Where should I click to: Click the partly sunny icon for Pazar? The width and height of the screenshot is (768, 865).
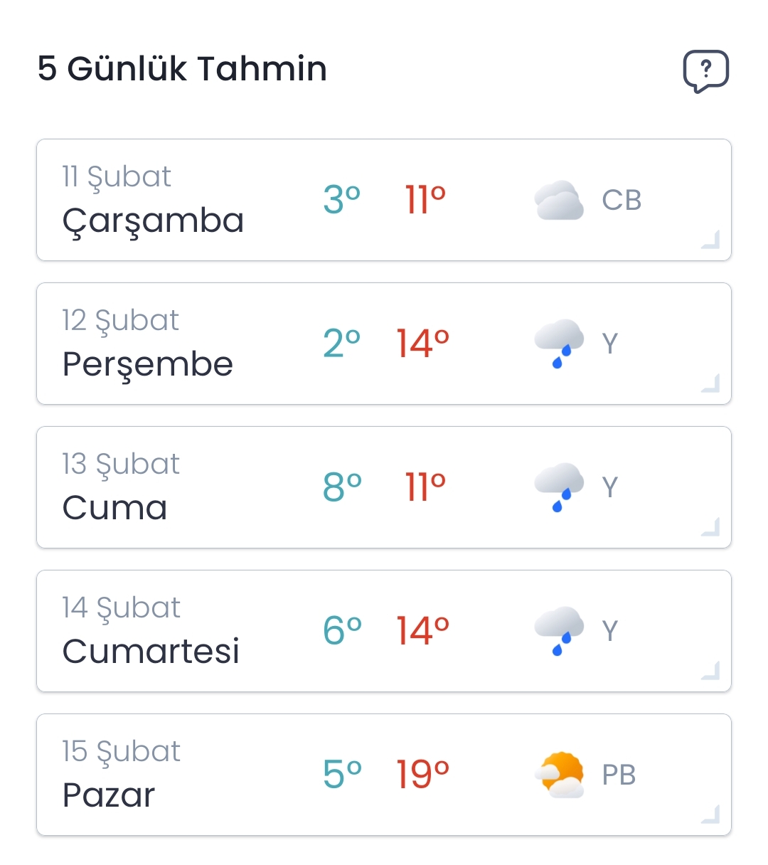559,775
